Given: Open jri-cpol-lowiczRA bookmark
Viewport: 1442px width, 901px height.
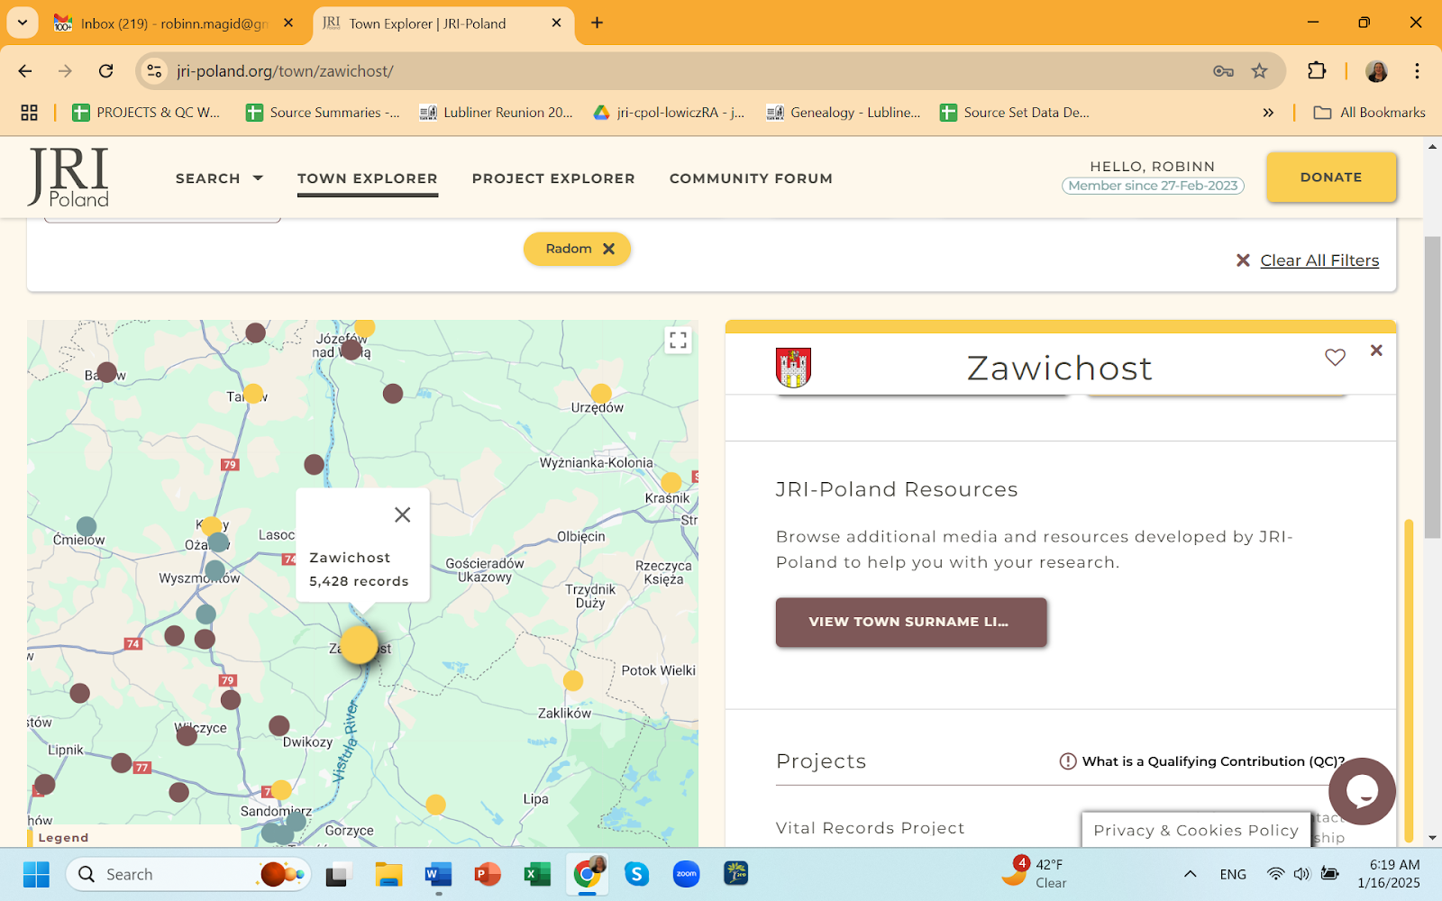Looking at the screenshot, I should point(669,113).
